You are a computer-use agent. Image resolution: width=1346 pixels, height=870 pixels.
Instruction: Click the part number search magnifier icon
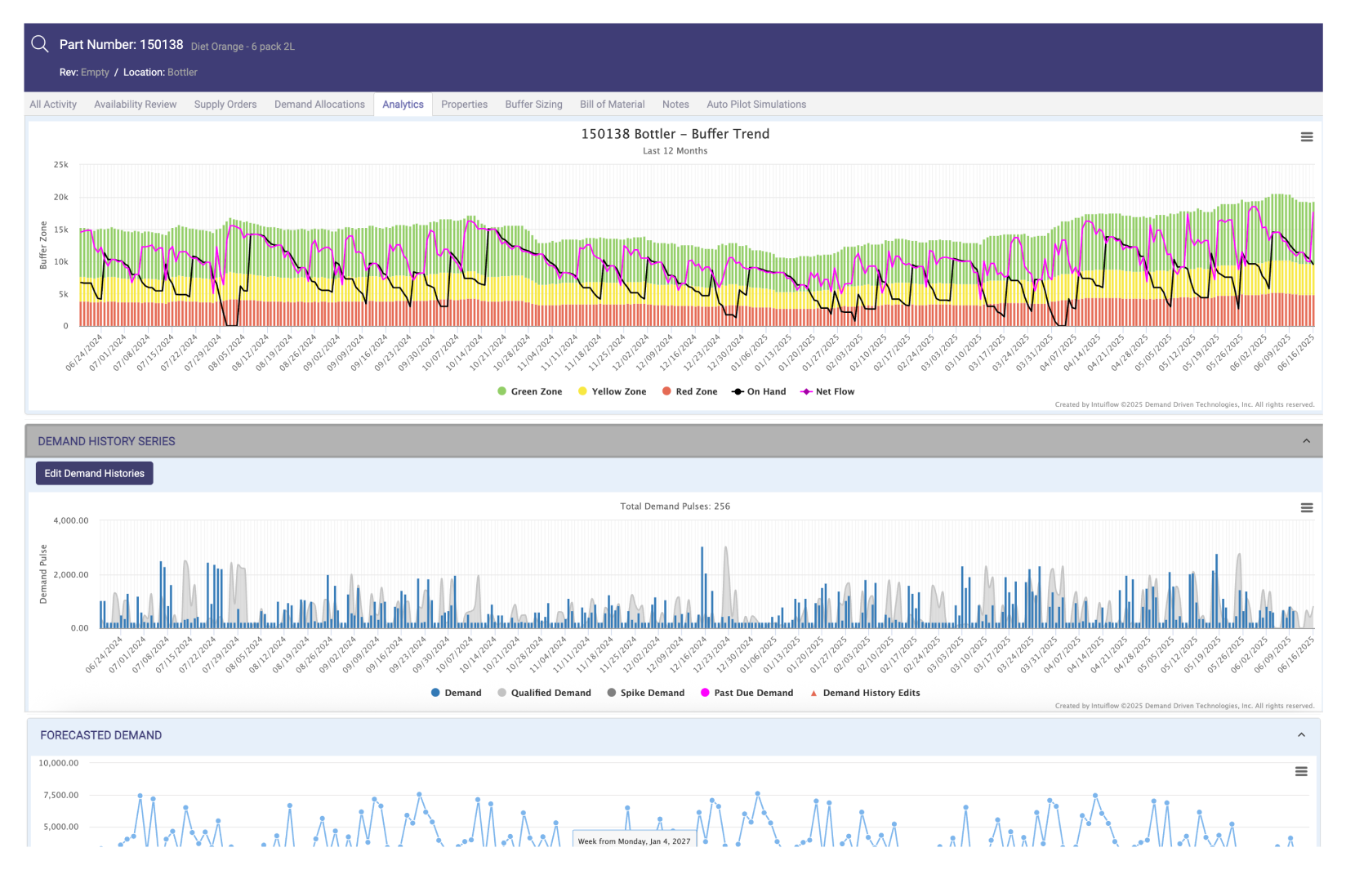tap(40, 44)
